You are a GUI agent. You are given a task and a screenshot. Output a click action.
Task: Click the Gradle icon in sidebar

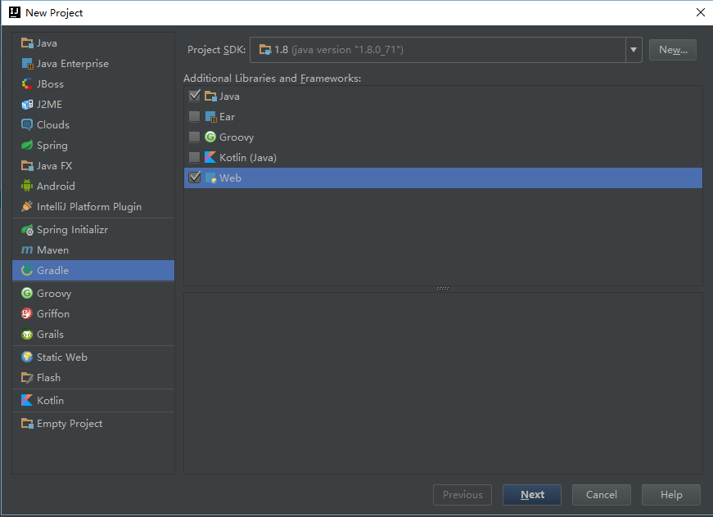click(x=27, y=270)
